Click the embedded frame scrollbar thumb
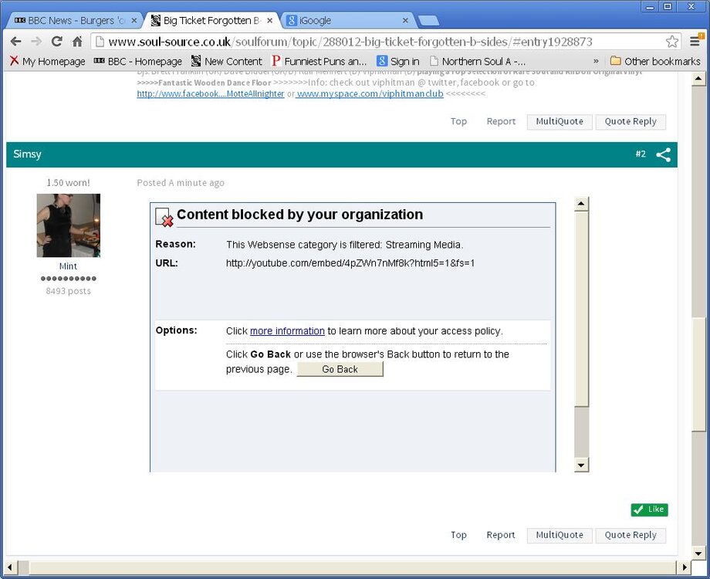 point(581,309)
